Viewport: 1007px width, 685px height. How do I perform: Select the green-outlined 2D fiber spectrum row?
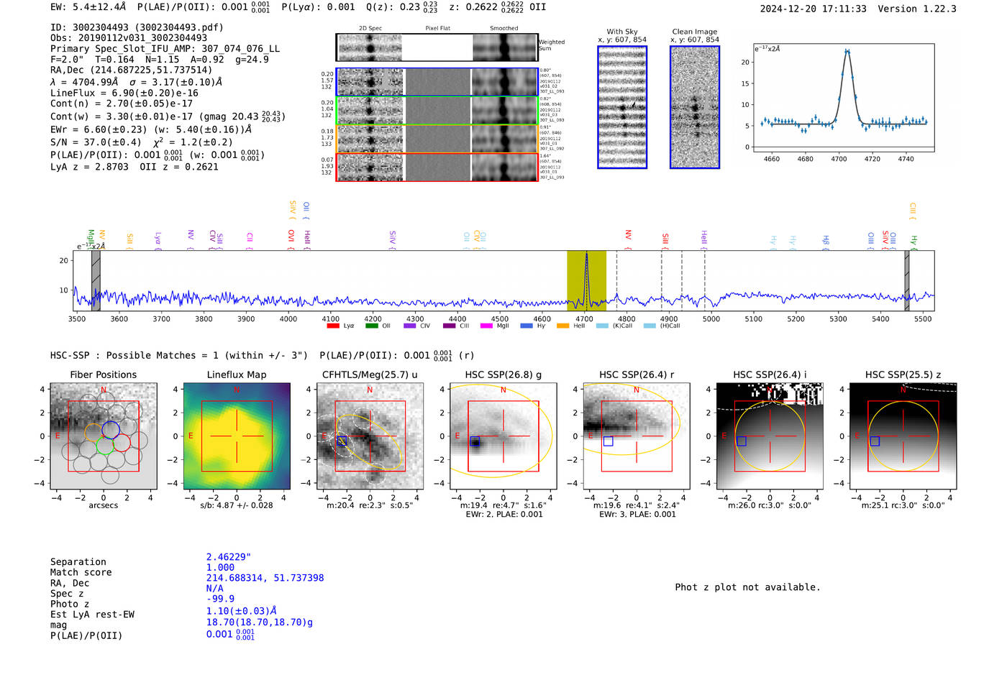(x=437, y=111)
